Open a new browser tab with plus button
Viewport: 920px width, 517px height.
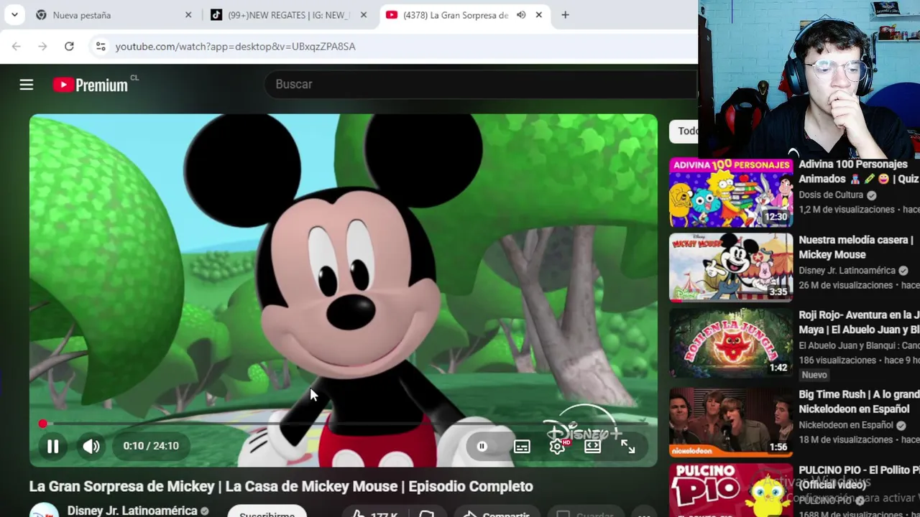(565, 14)
